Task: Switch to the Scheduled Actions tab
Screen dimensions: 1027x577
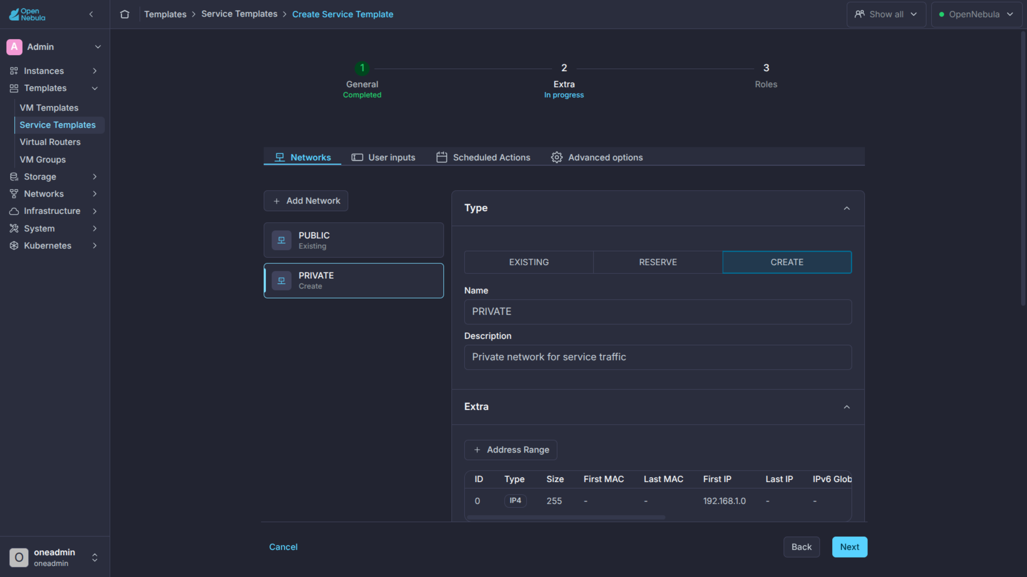Action: pos(483,157)
